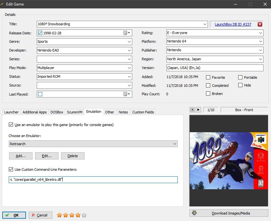This screenshot has height=221, width=271.
Task: Set rating to two stars
Action: 66,215
